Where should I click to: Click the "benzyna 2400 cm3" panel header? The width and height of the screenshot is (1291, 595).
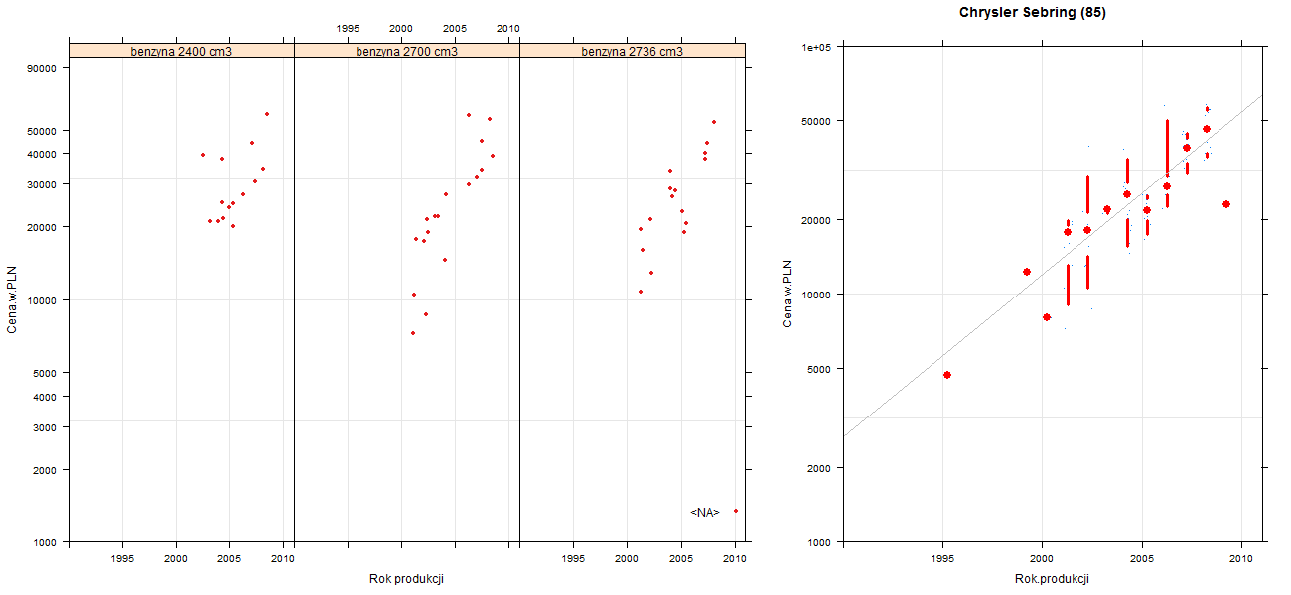click(182, 50)
